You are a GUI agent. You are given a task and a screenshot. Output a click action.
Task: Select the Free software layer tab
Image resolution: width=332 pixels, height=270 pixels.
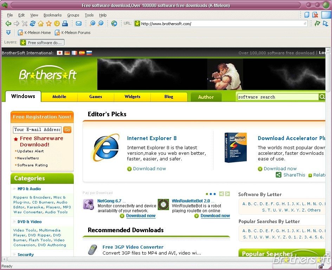point(42,43)
